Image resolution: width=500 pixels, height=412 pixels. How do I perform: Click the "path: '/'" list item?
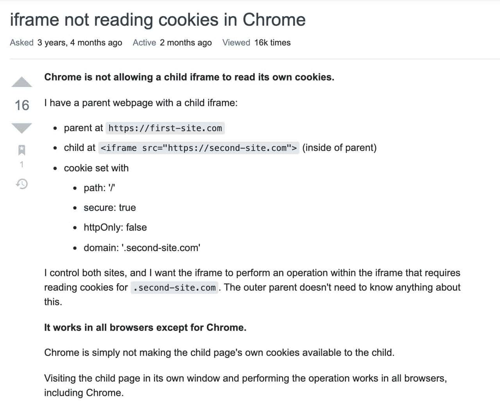tap(99, 188)
